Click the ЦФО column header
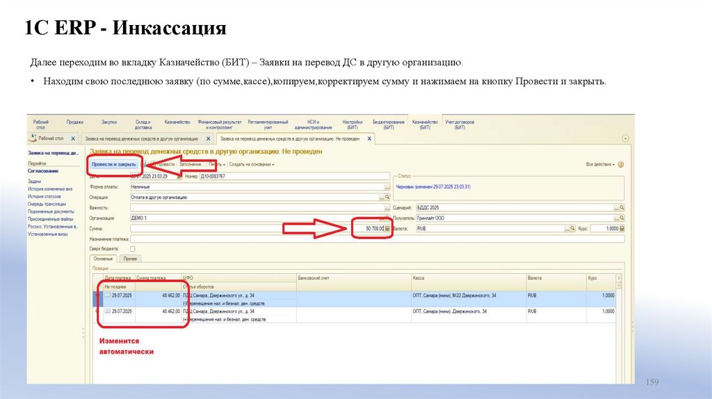Viewport: 712px width, 399px height. (239, 278)
